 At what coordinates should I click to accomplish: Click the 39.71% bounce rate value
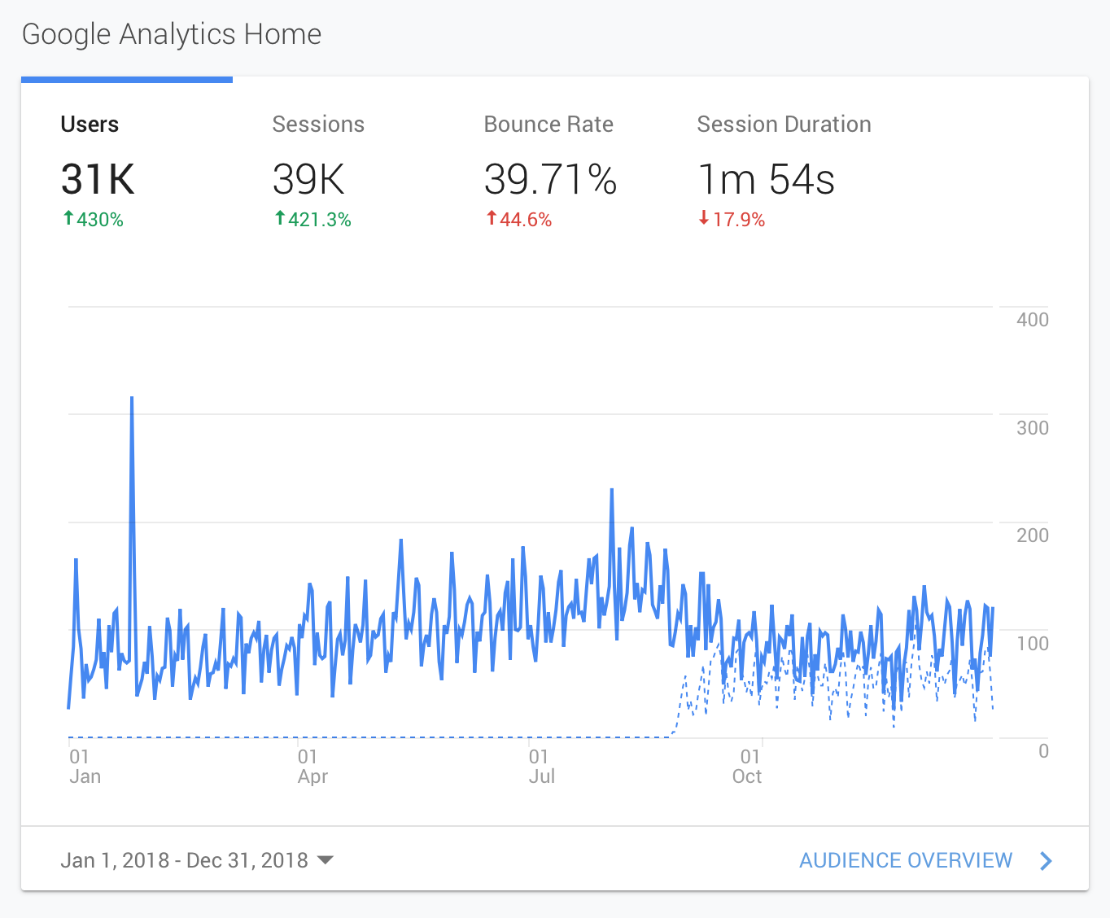pos(550,179)
